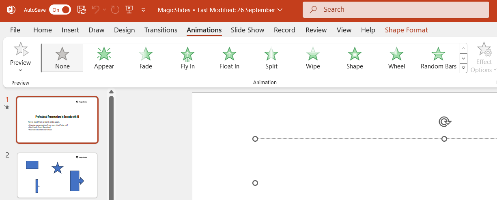Switch to the Transitions tab
This screenshot has height=200, width=497.
click(161, 30)
